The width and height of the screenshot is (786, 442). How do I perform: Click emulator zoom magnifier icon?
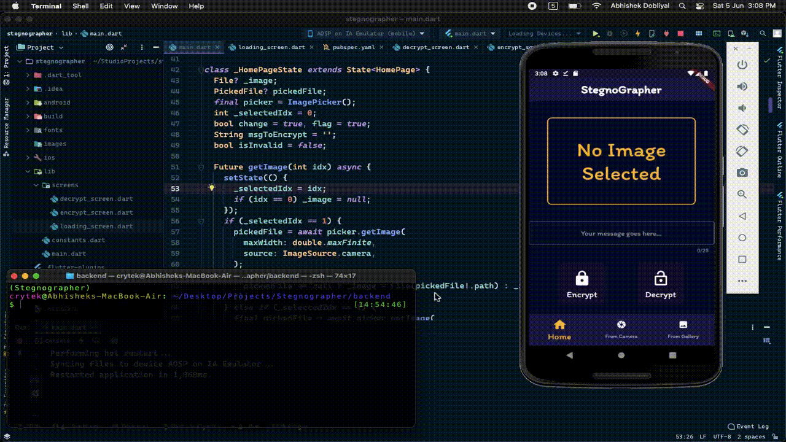point(742,194)
